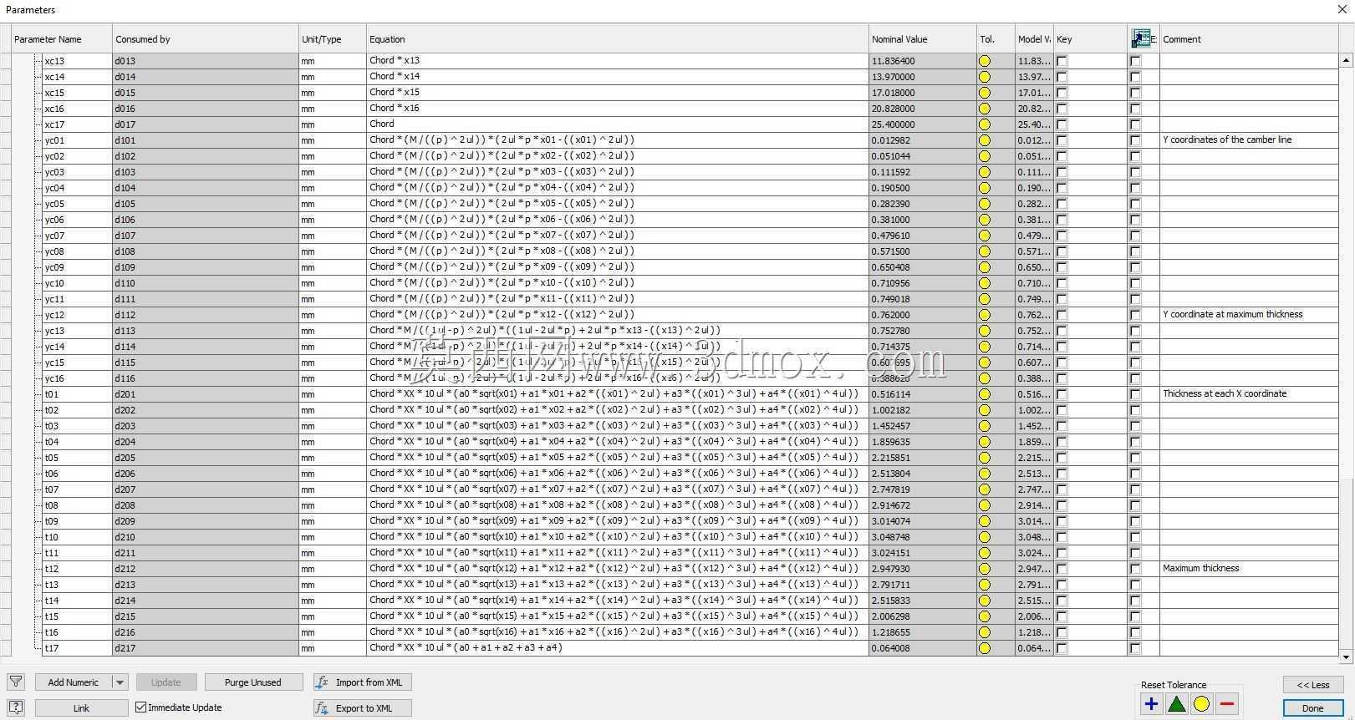Click tolerance circle for t12 row
This screenshot has width=1355, height=720.
(985, 569)
